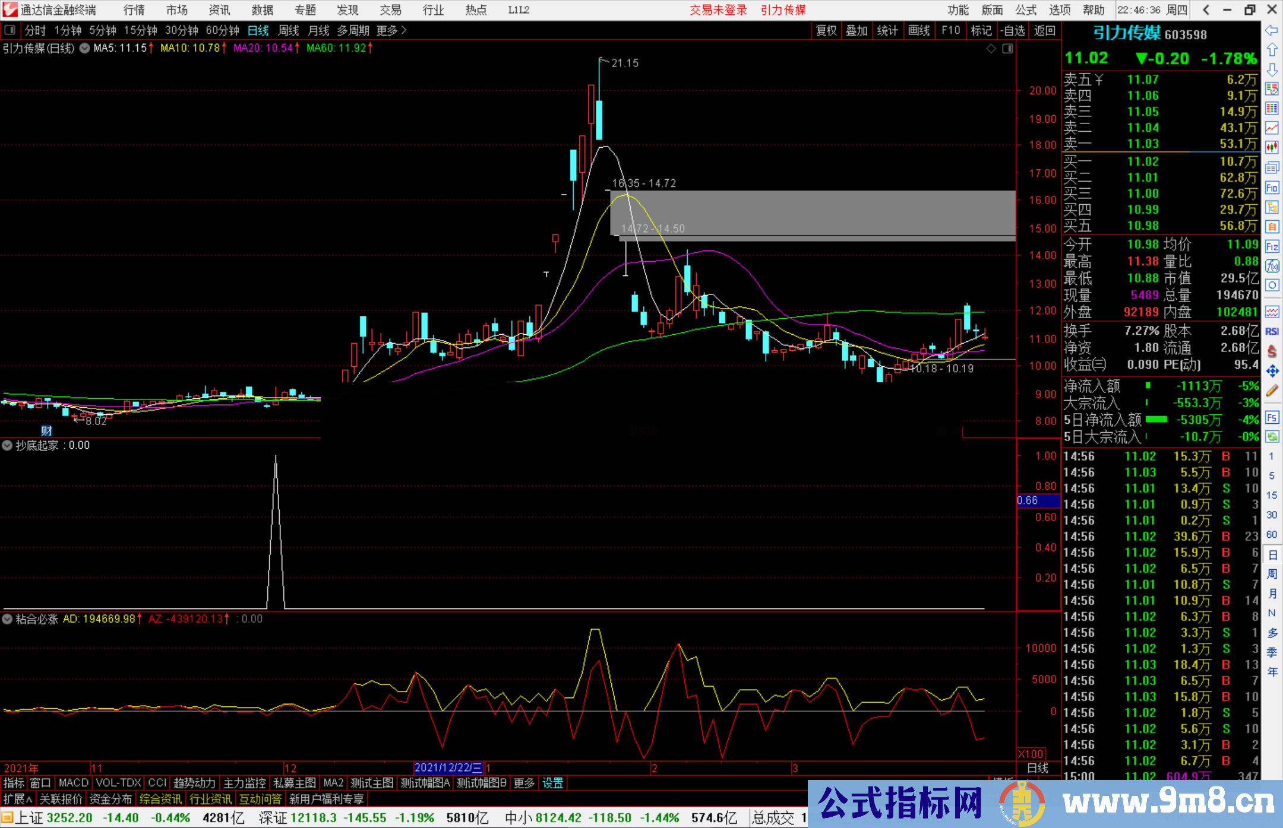This screenshot has height=828, width=1283.
Task: Open the RSI indicator sidebar icon
Action: [1272, 331]
